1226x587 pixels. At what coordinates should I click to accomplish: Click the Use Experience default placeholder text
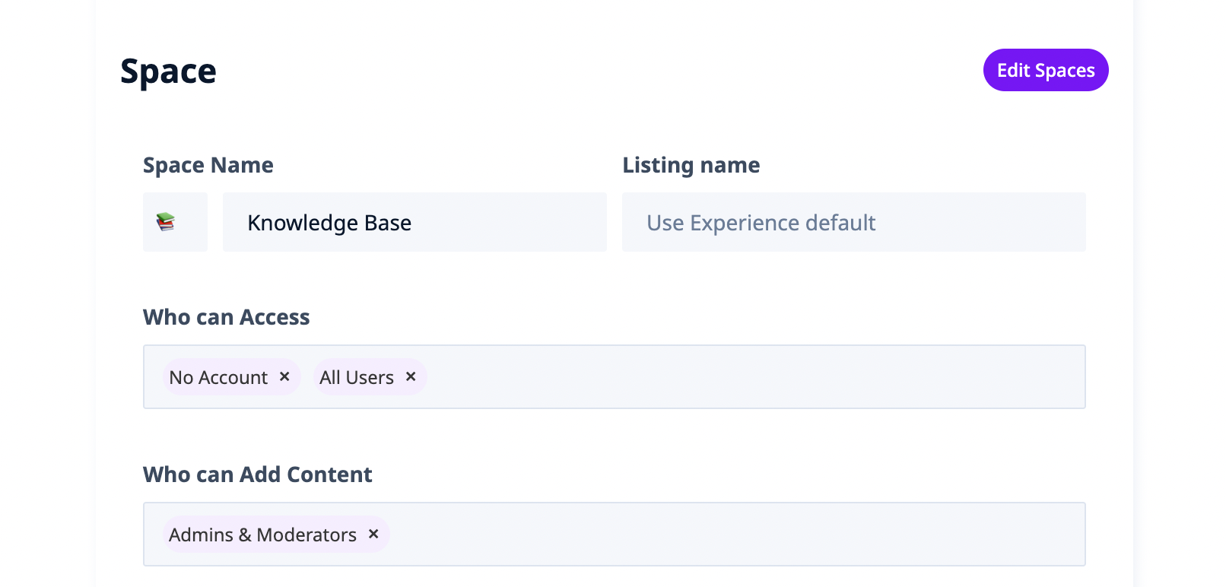click(x=761, y=223)
